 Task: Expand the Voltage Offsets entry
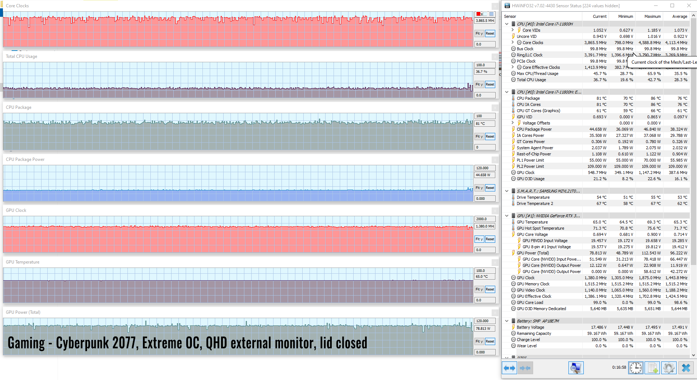512,123
